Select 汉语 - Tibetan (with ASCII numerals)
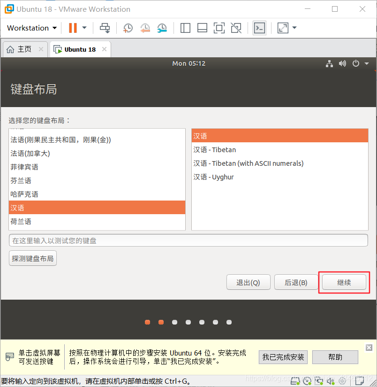Screen dimensions: 377x387 point(280,163)
